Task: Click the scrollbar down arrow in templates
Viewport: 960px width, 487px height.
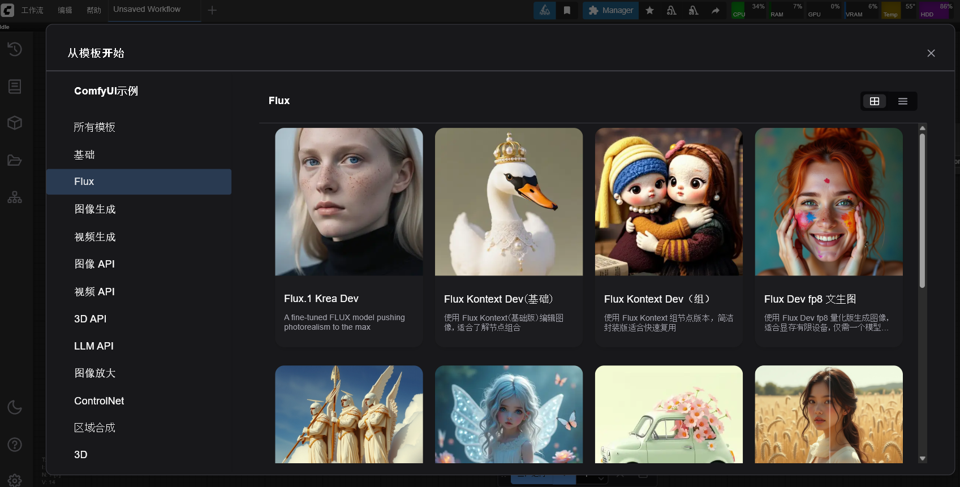Action: pos(923,459)
